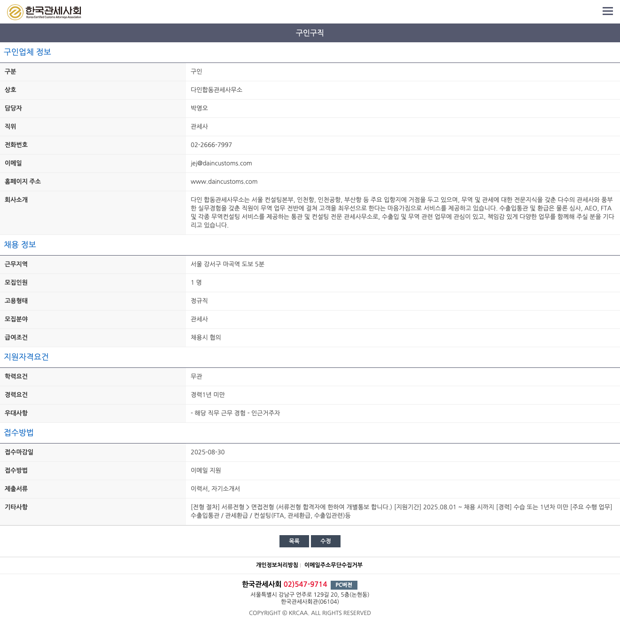Open the hamburger menu icon
Screen dimensions: 620x623
[608, 11]
